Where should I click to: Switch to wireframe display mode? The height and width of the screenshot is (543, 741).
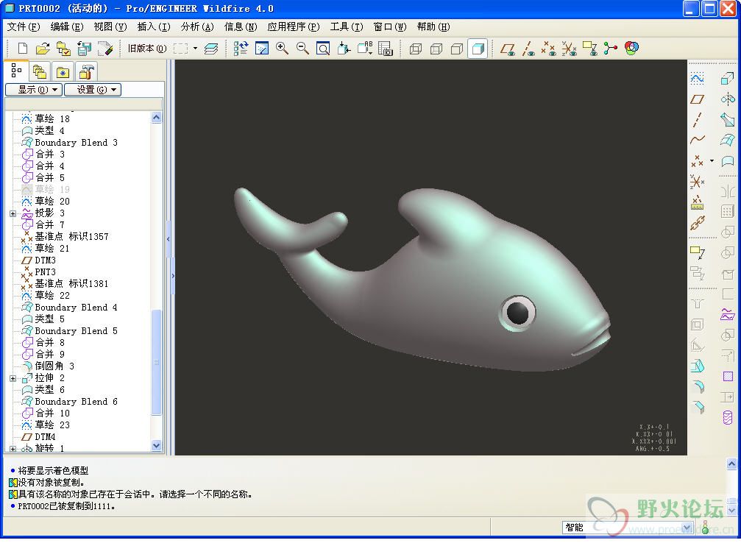coord(416,49)
